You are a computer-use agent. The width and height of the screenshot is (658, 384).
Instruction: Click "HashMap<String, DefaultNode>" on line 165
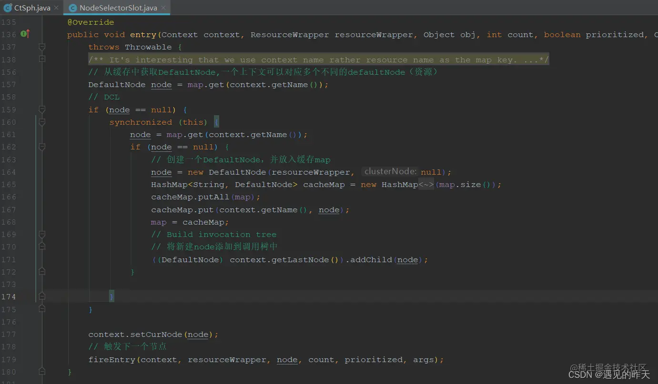point(224,185)
